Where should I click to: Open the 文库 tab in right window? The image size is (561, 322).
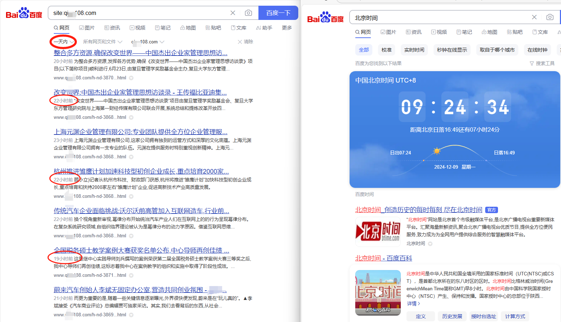pyautogui.click(x=540, y=32)
